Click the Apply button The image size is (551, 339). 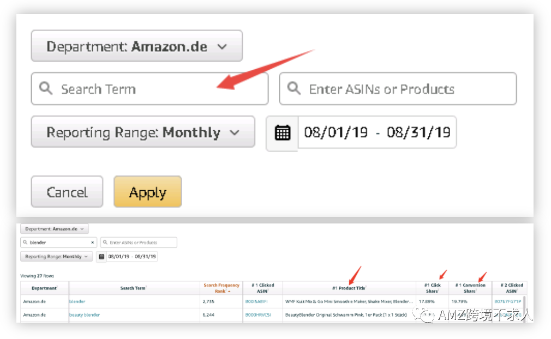point(147,192)
